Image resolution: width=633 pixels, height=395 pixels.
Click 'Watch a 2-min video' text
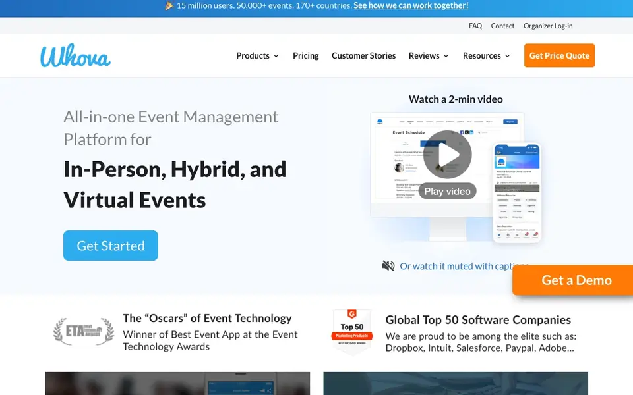456,99
